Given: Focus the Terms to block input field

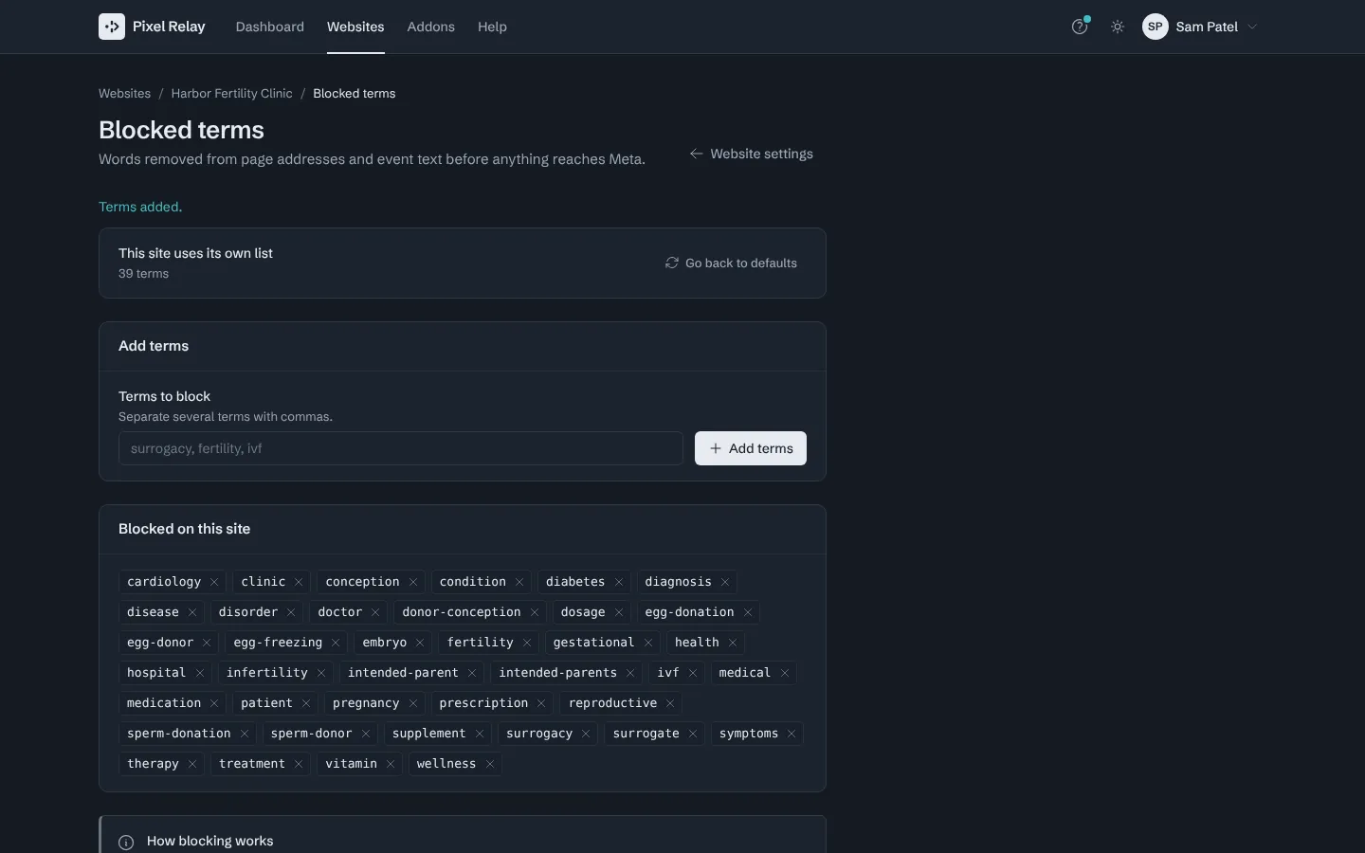Looking at the screenshot, I should 400,448.
